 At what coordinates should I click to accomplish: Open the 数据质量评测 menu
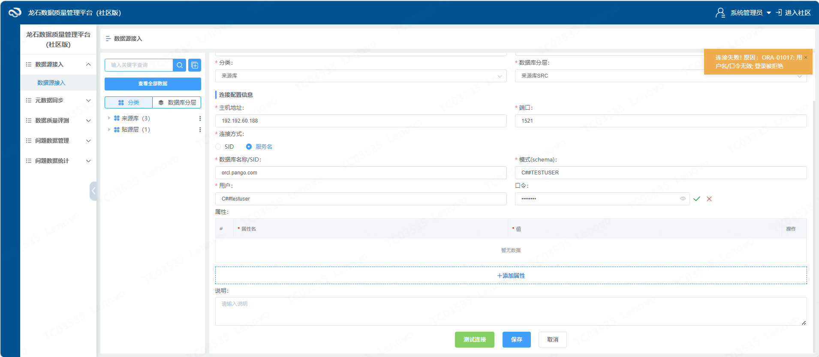pos(58,120)
